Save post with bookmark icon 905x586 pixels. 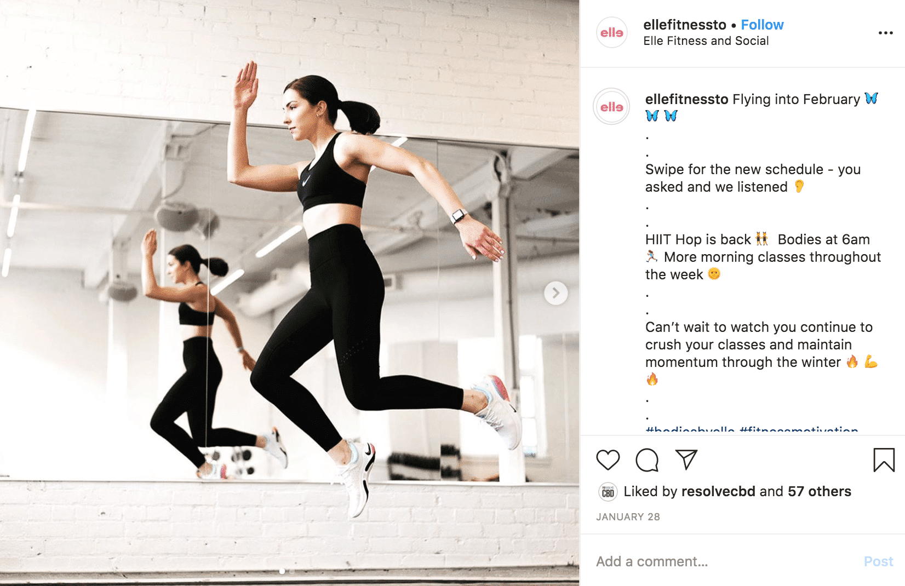pyautogui.click(x=884, y=460)
